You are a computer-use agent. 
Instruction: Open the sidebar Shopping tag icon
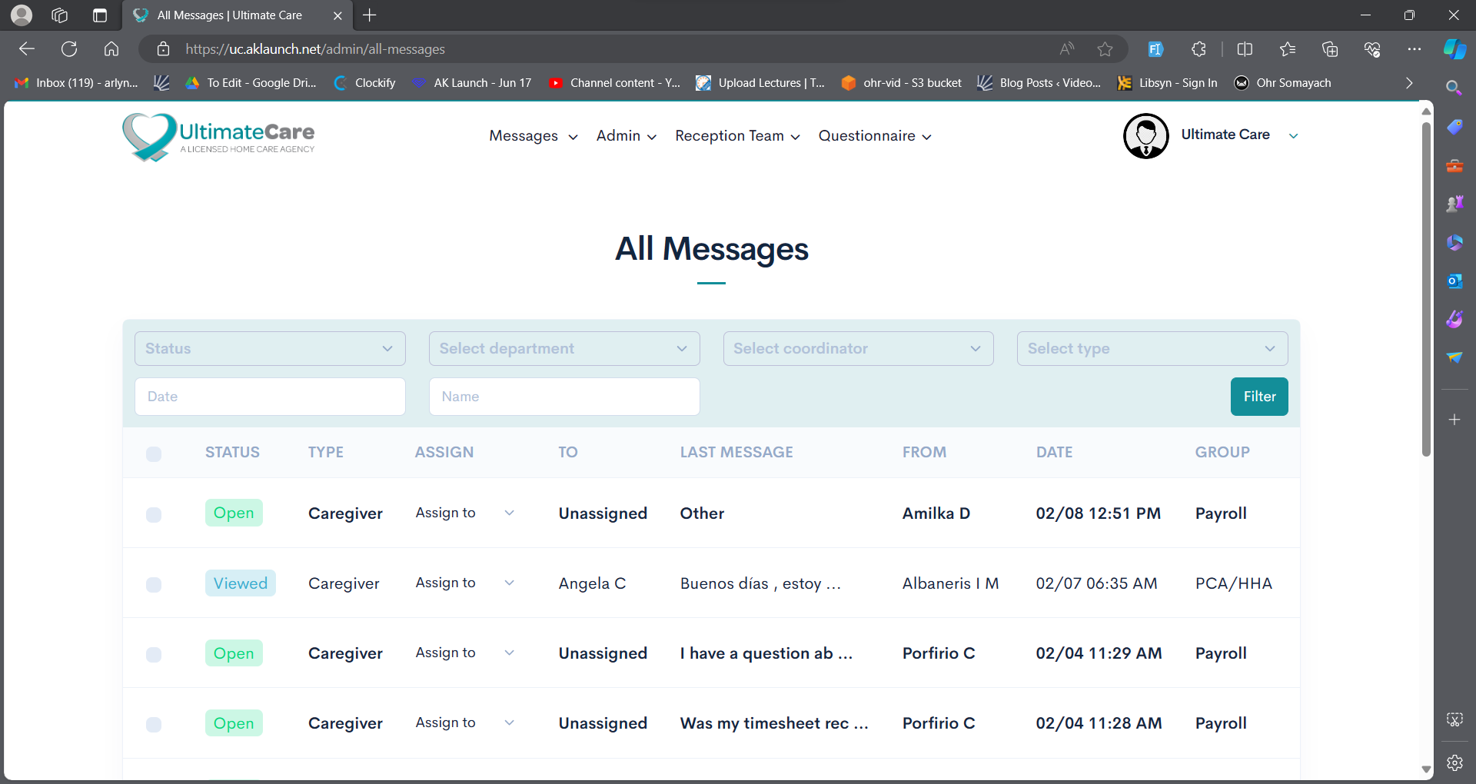(x=1454, y=127)
